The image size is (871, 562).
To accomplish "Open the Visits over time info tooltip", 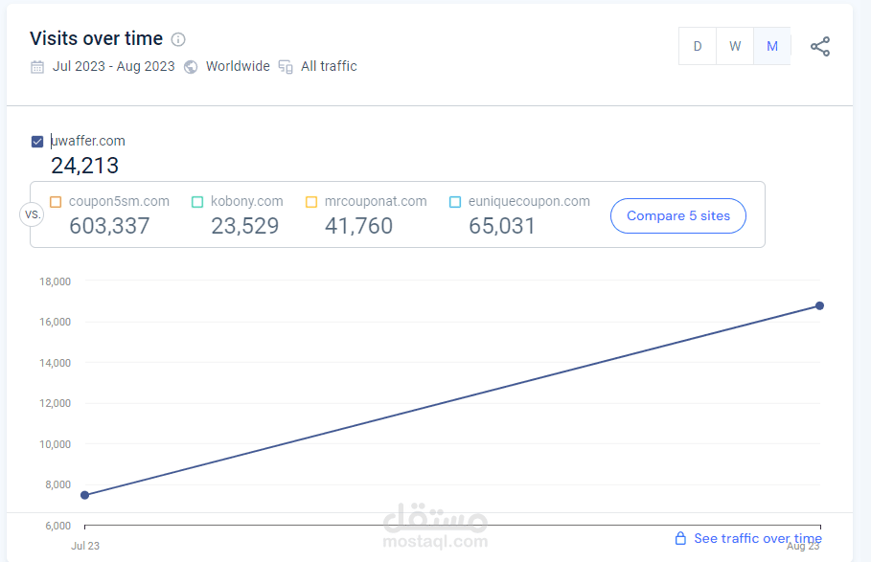I will point(178,39).
